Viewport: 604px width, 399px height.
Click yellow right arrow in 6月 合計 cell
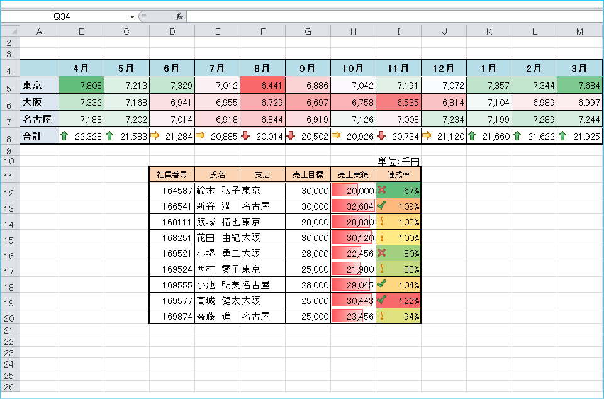[155, 136]
